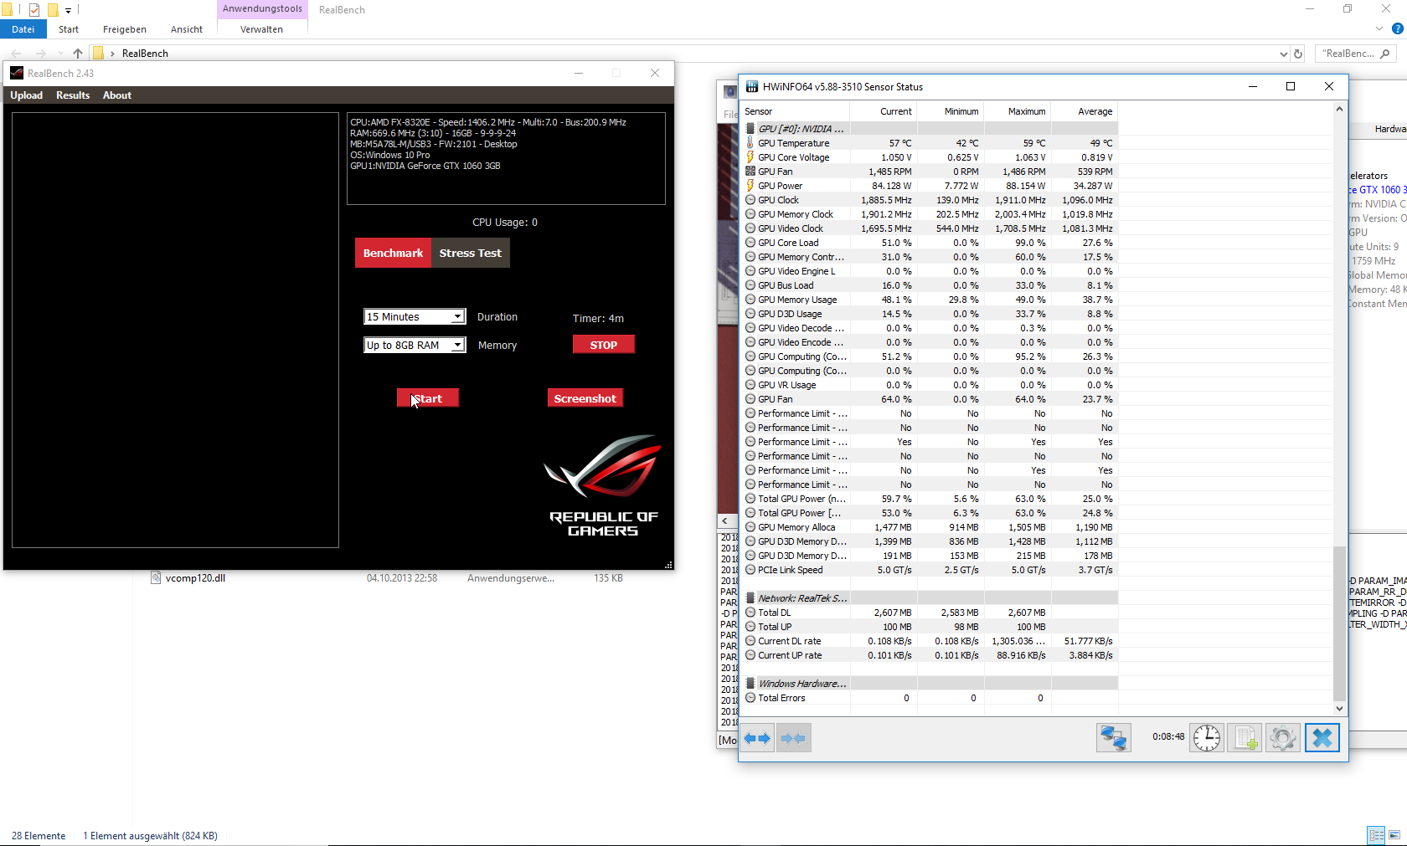Sort by the Current column header in HWiNFO
Screen dimensions: 1407x846
tap(884, 111)
